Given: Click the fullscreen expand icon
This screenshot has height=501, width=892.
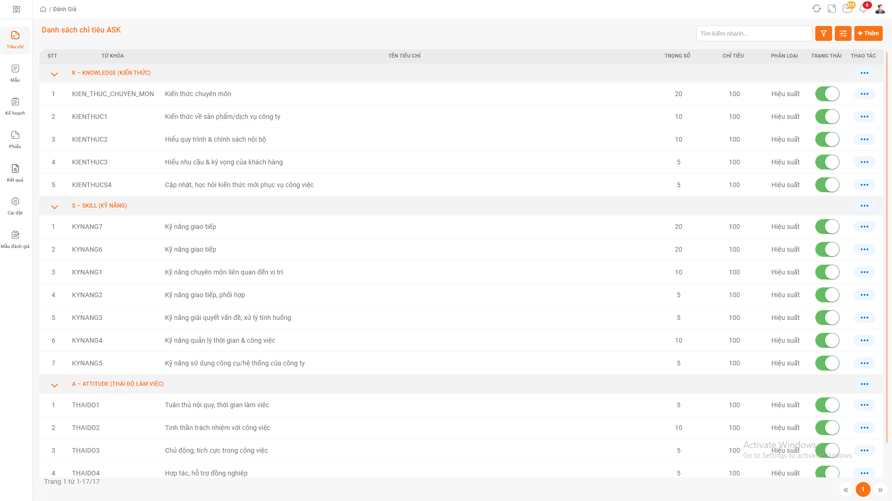Looking at the screenshot, I should 832,9.
